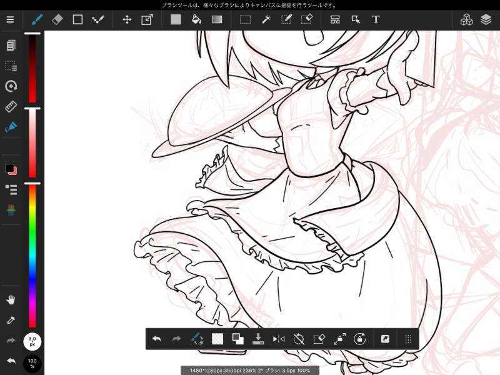Click the clear layer icon in shortcut bar
This screenshot has height=375, width=500.
pos(319,339)
